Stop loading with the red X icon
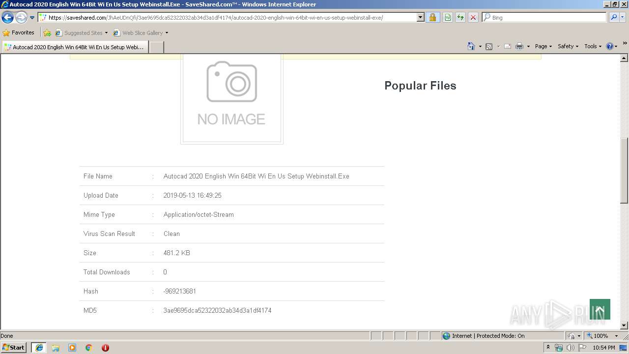 click(x=473, y=18)
